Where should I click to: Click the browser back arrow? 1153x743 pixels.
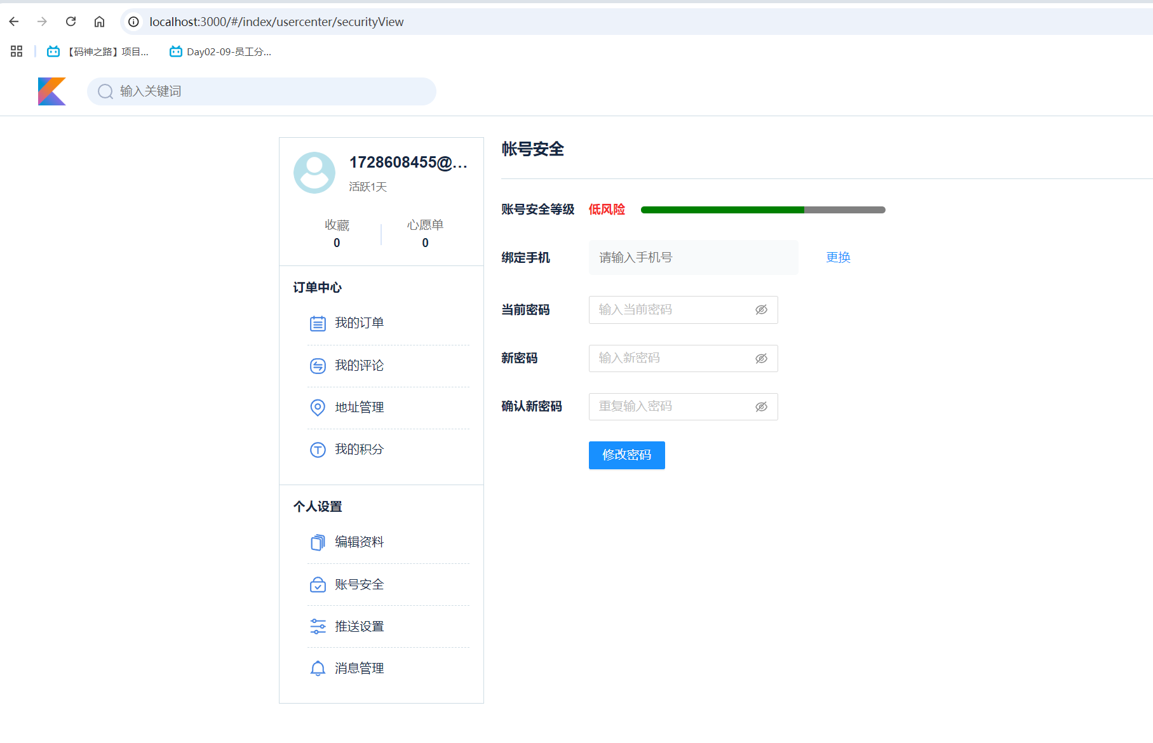point(14,22)
